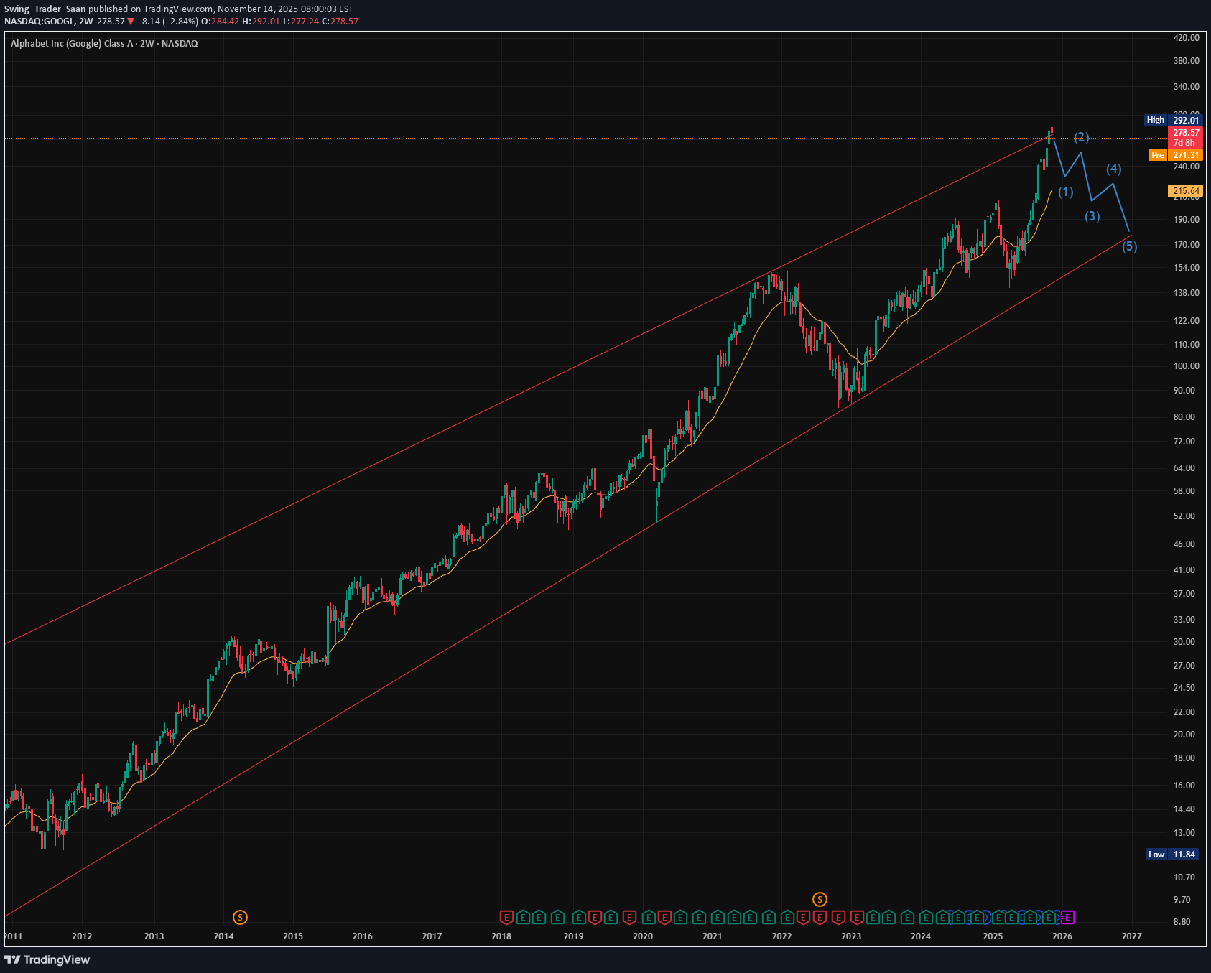Select the magenta event icon at timeline end
Viewport: 1211px width, 973px height.
click(1067, 917)
